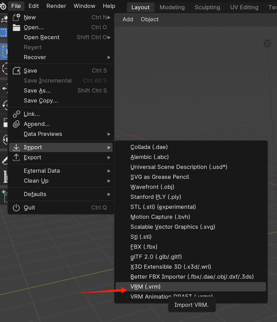The width and height of the screenshot is (277, 322).
Task: Expand the New file submenu arrow
Action: tap(109, 18)
